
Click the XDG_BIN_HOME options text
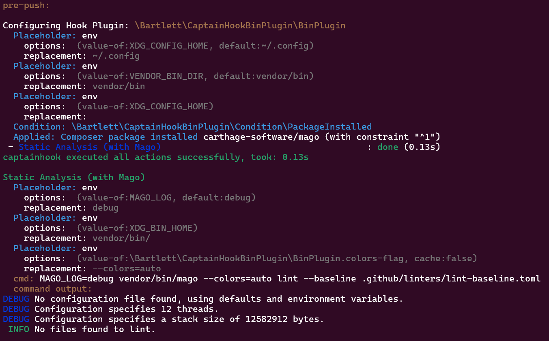[137, 228]
